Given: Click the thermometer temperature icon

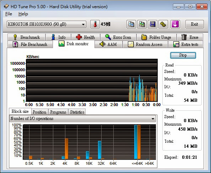Looking at the screenshot, I should [x=95, y=24].
